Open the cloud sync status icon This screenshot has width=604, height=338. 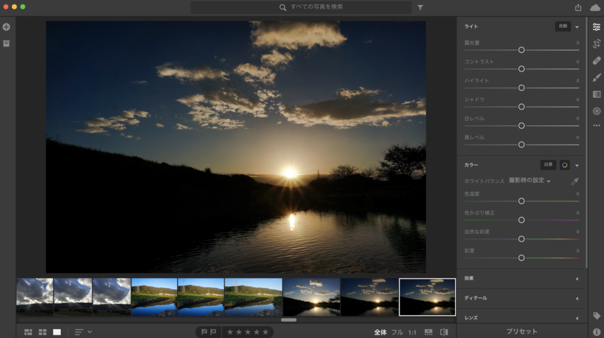pyautogui.click(x=595, y=7)
